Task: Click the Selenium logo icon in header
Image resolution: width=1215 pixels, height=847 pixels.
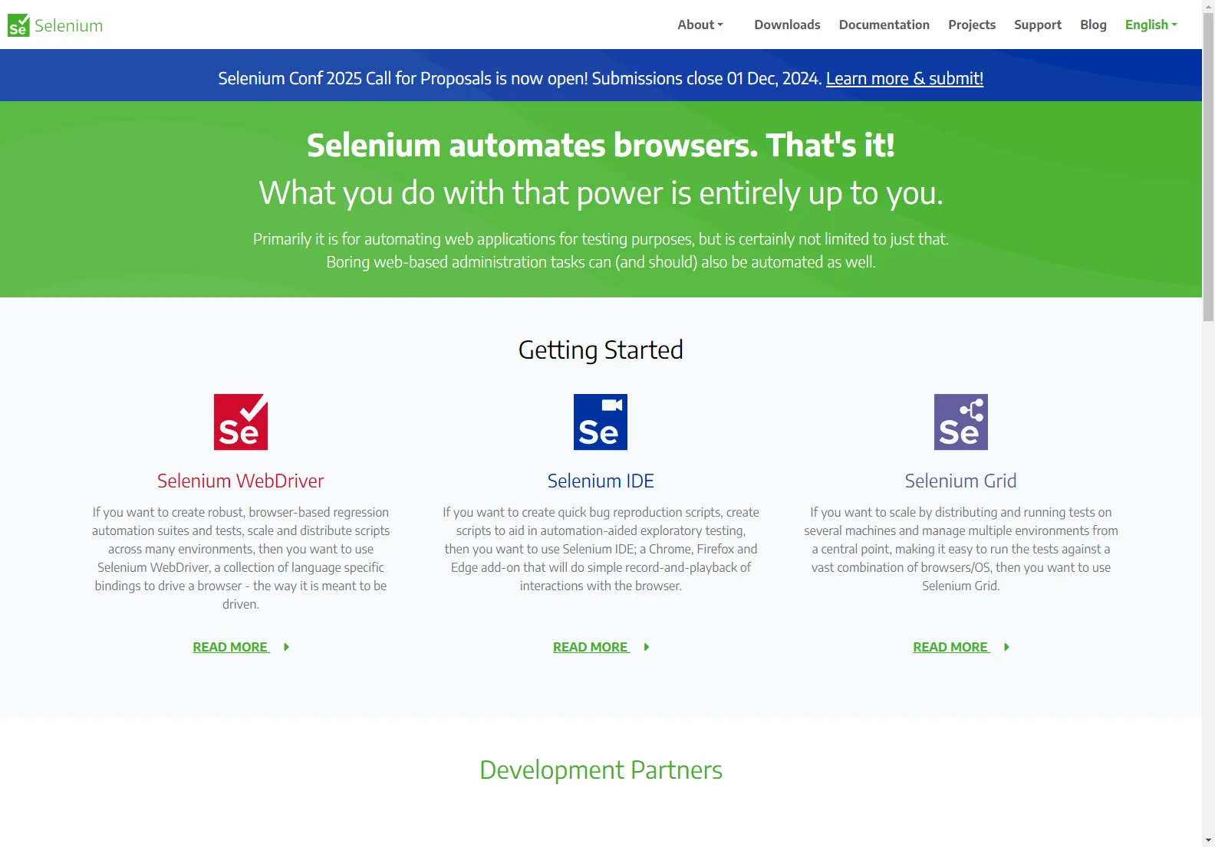Action: pos(18,25)
